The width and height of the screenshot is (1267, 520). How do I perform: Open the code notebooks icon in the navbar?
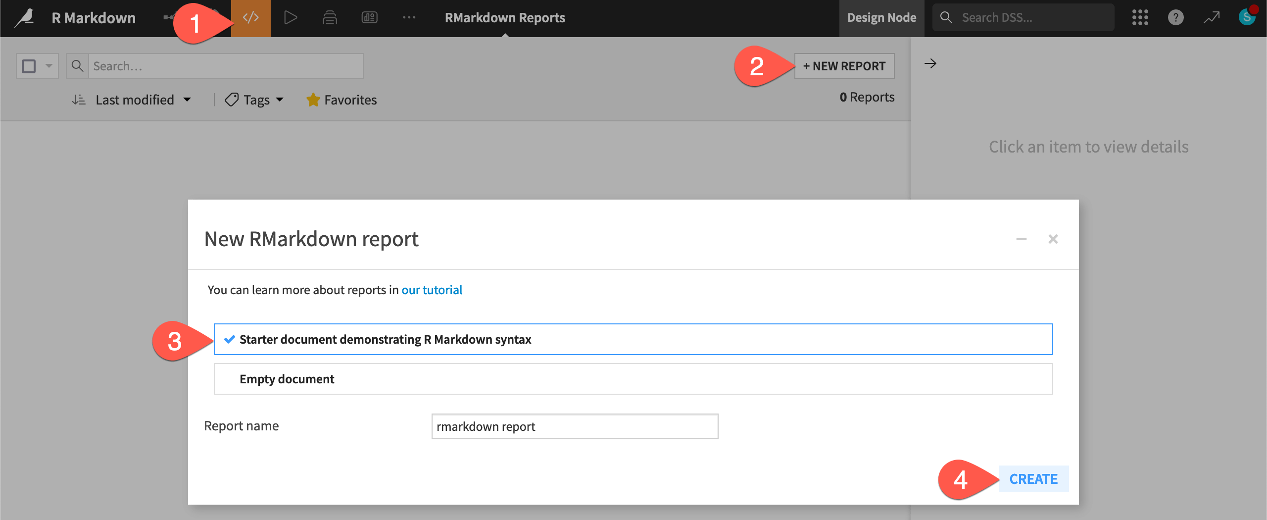[x=250, y=17]
